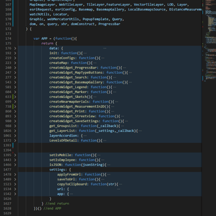This screenshot has height=216, width=216.
Task: Click line number 1628 in the gutter
Action: 7,209
